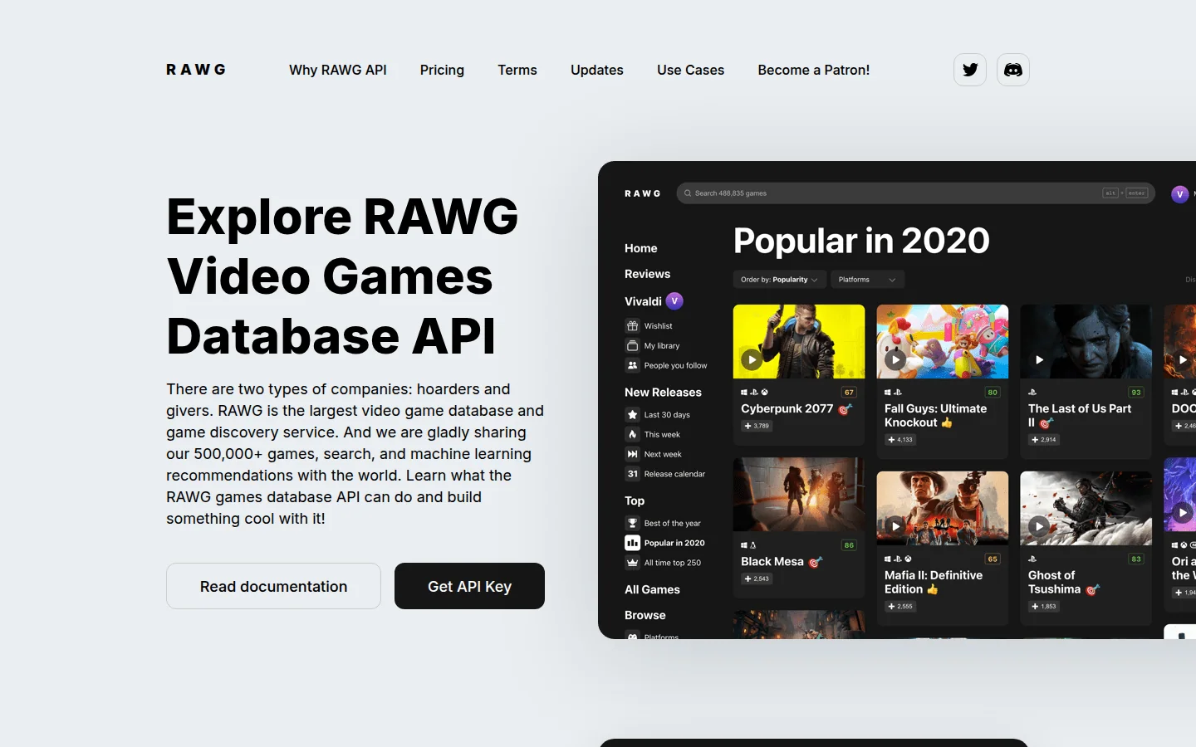1196x747 pixels.
Task: Click Black Mesa metascore 86 badge
Action: [x=849, y=545]
